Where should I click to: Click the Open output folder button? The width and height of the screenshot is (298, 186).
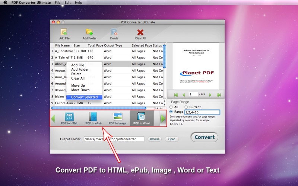(x=172, y=139)
